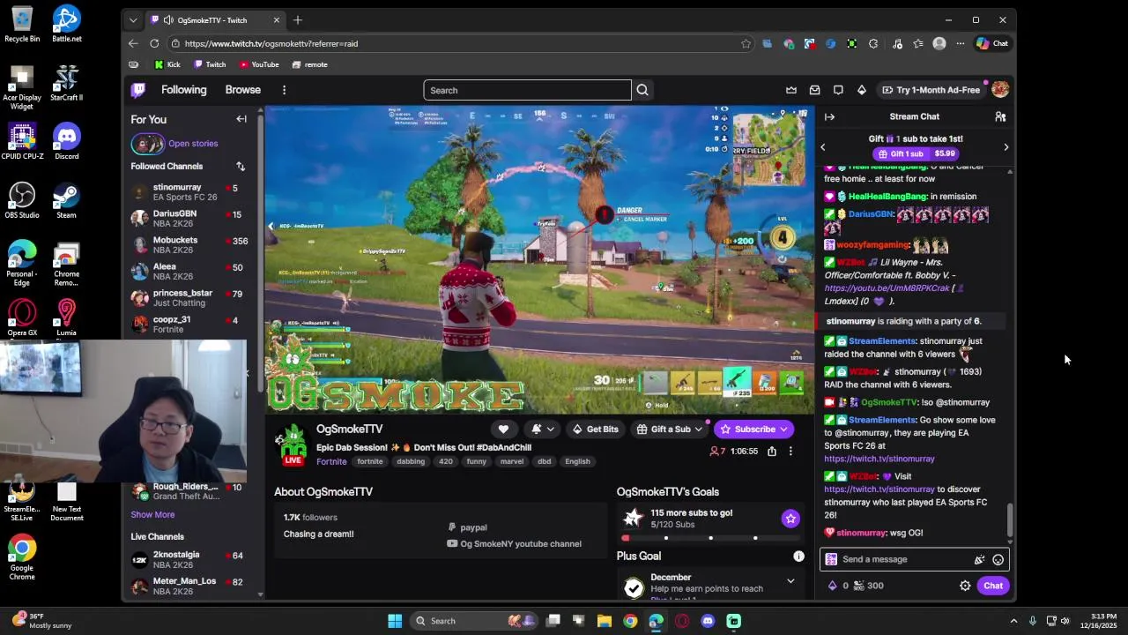Open the emote picker smiley icon
This screenshot has height=635, width=1128.
click(x=998, y=559)
